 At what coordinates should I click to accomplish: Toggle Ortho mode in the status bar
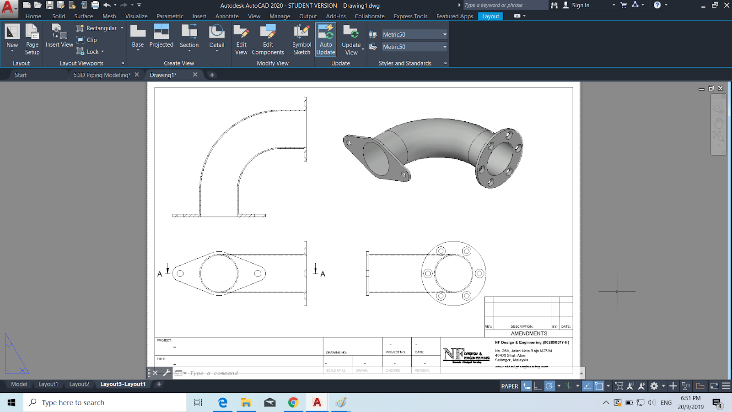tap(538, 386)
